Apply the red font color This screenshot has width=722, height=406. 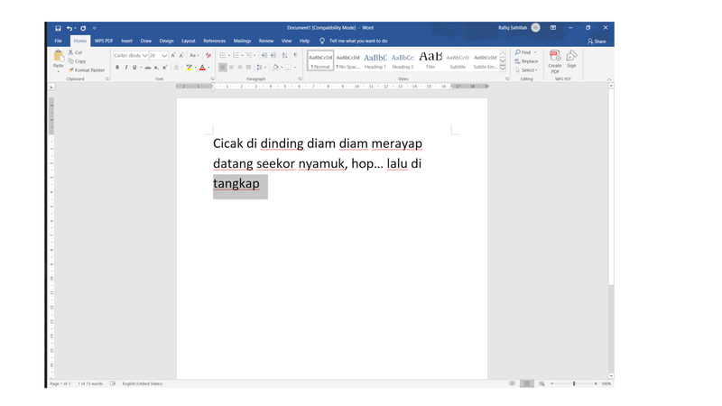(202, 68)
